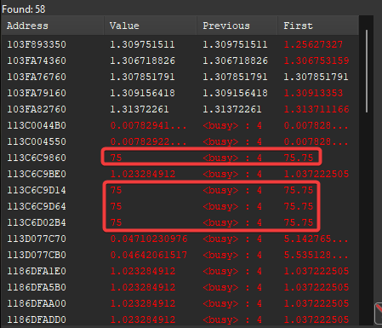Select address 113D077CB0 row

[180, 255]
